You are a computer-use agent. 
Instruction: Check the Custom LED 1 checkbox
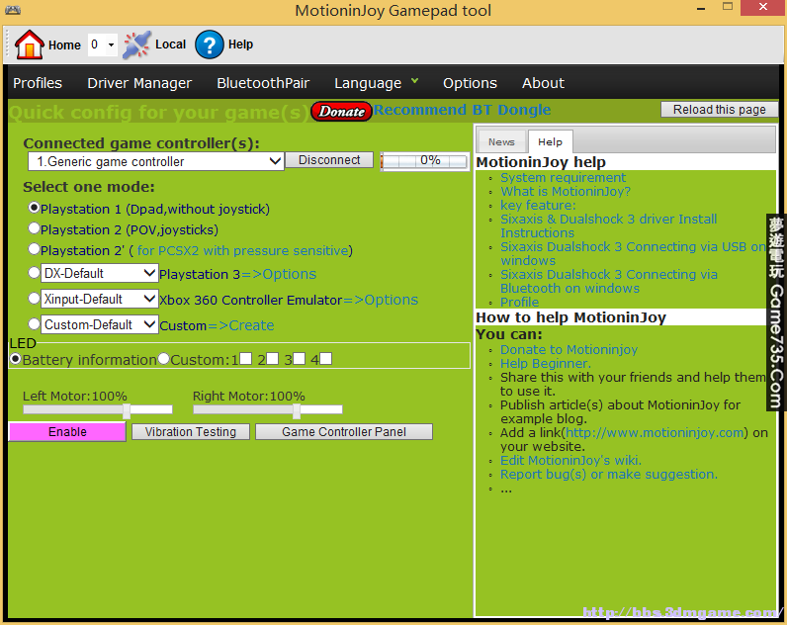(245, 359)
